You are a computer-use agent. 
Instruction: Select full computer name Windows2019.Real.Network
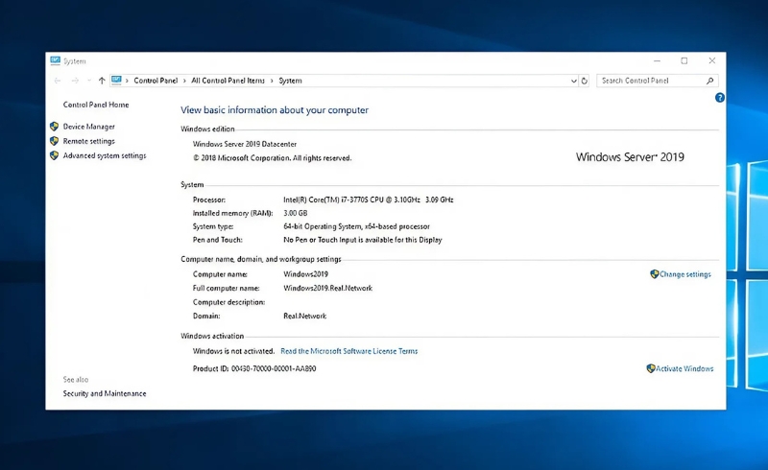tap(327, 289)
